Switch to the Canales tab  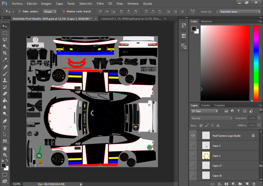(206, 105)
